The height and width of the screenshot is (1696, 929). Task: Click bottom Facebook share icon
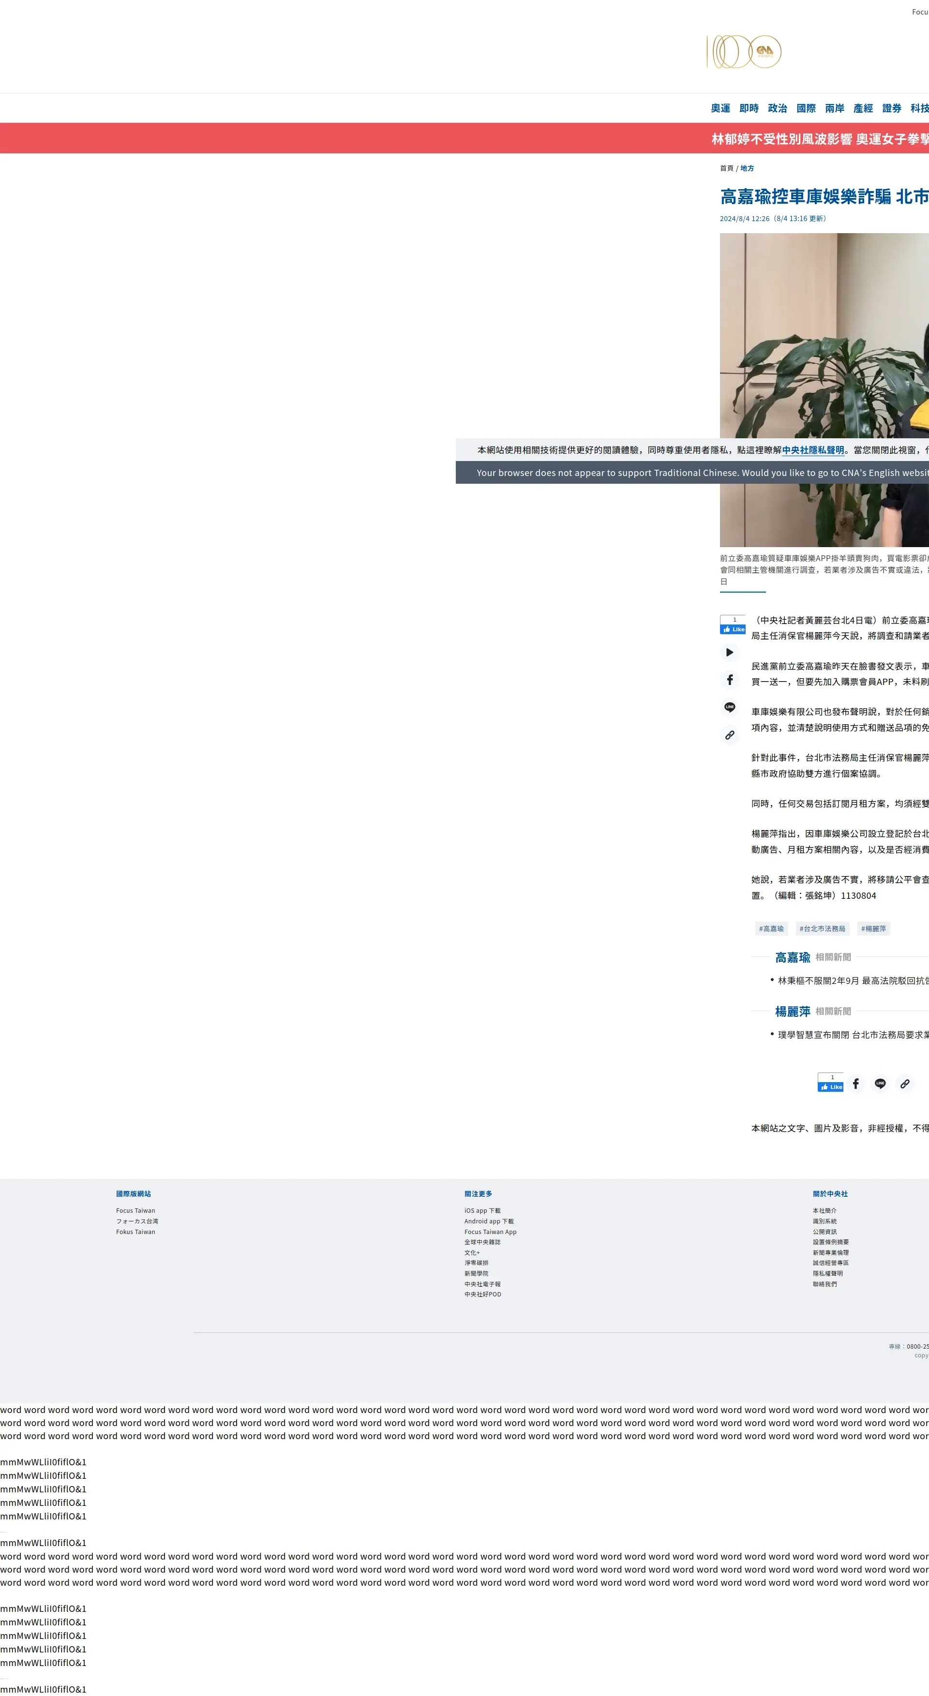(855, 1083)
